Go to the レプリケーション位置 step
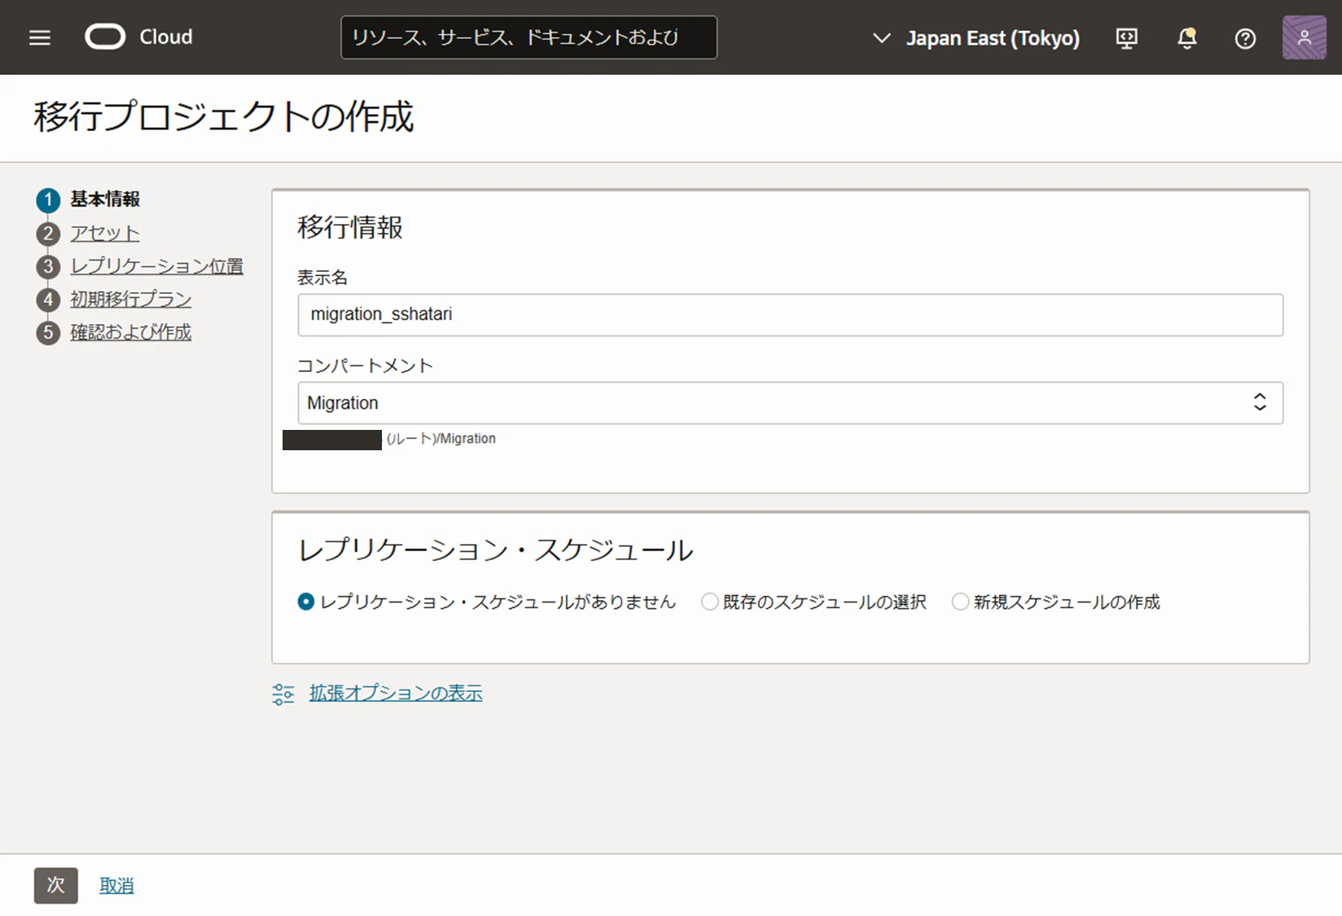Screen dimensions: 1342x916 (157, 266)
